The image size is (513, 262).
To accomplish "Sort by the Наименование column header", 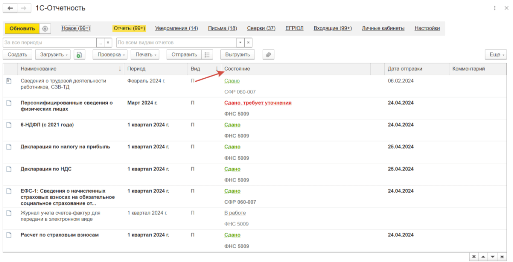I will coord(39,69).
